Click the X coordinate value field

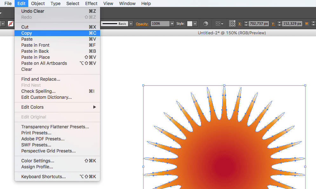(x=259, y=24)
